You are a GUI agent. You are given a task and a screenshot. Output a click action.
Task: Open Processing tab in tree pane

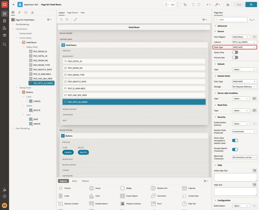pos(26,13)
